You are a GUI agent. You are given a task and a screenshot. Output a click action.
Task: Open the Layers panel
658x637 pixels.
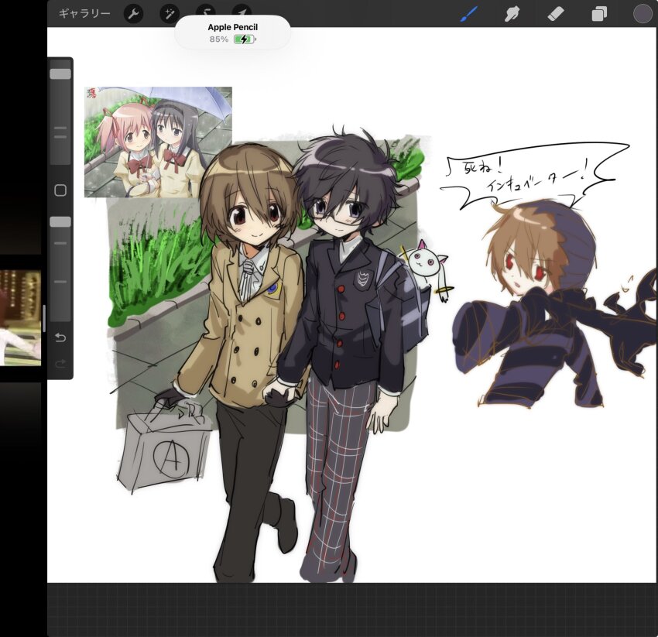tap(599, 13)
